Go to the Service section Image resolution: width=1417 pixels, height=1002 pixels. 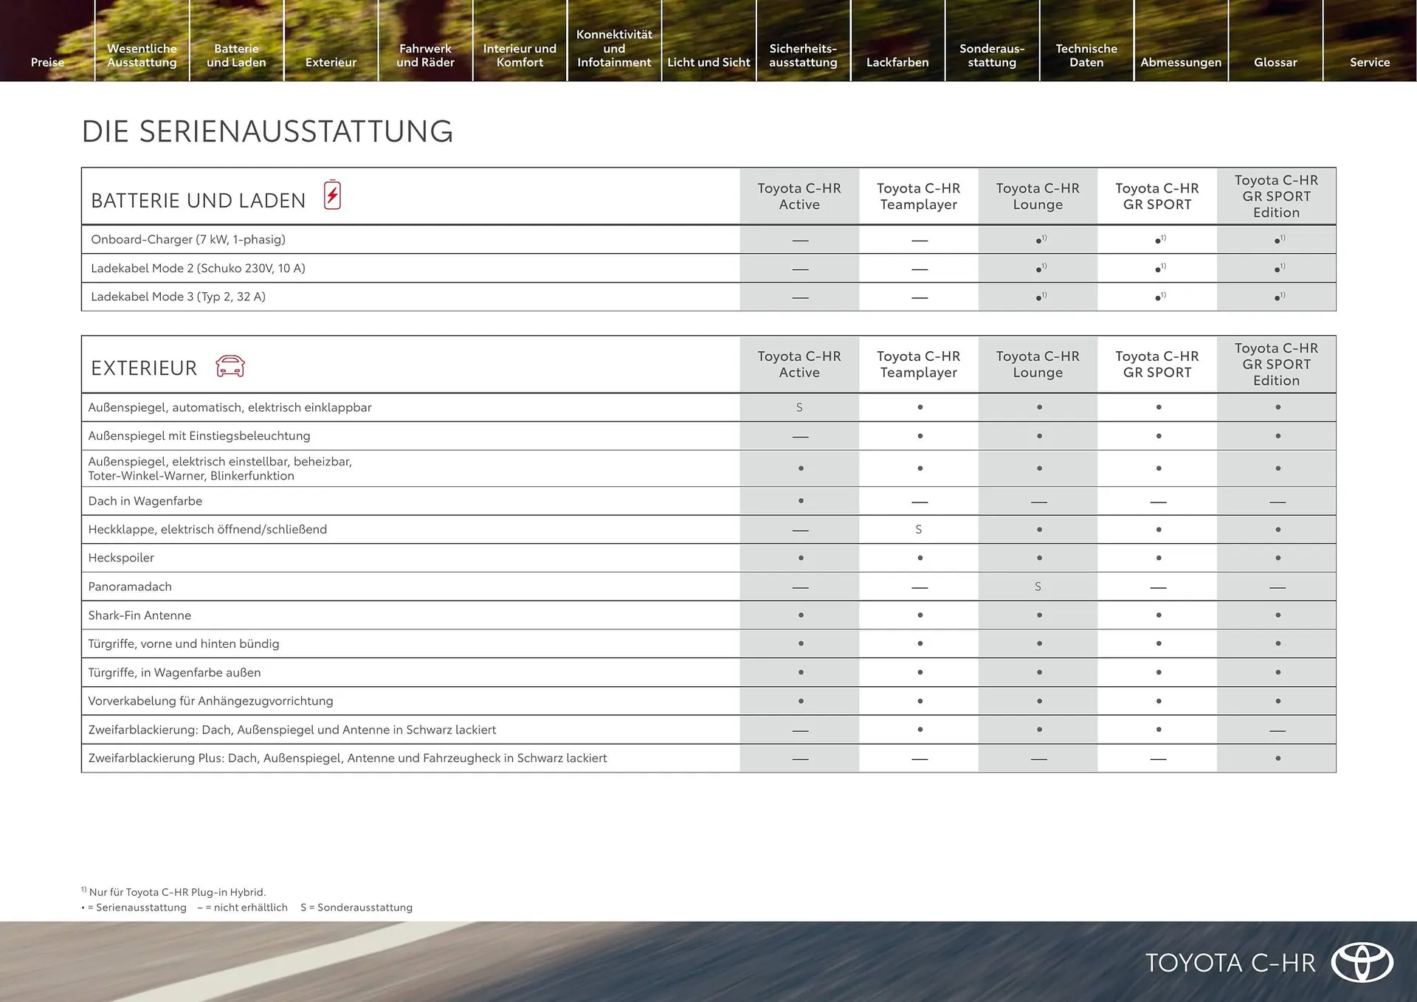pos(1370,62)
